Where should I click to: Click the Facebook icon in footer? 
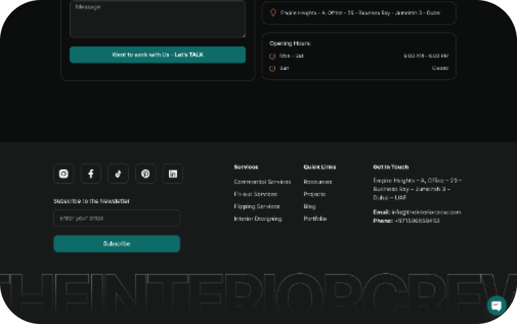tap(91, 174)
